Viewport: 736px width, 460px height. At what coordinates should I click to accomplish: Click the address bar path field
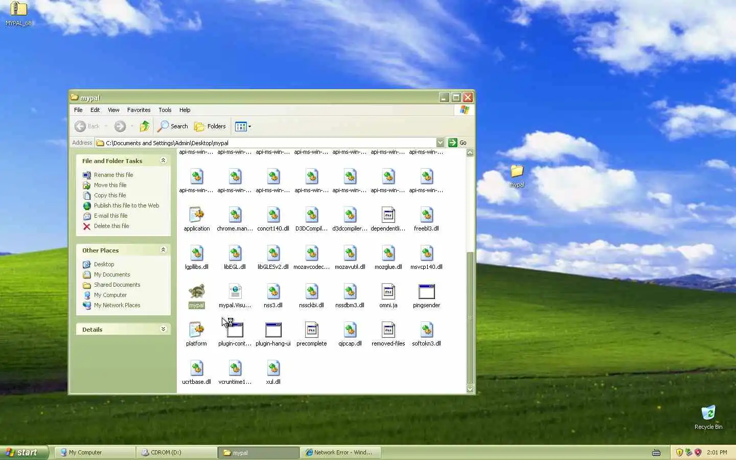tap(266, 143)
